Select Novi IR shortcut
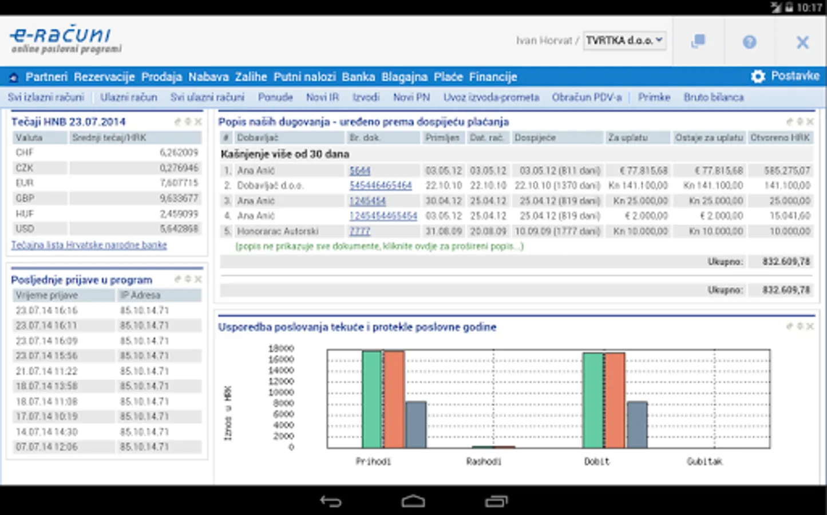Image resolution: width=827 pixels, height=515 pixels. pos(322,97)
